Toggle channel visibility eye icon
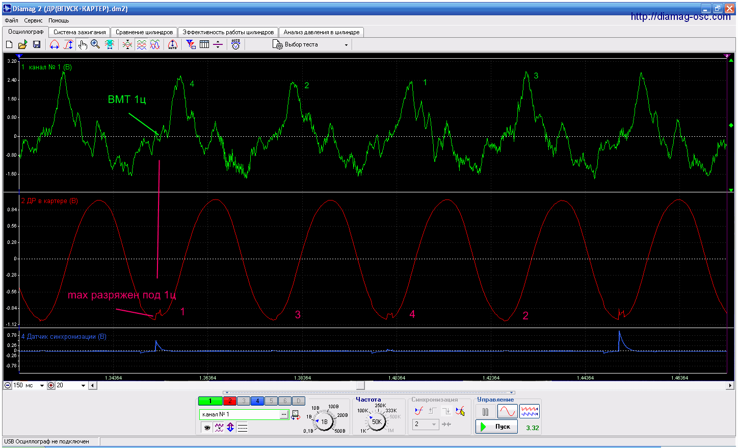 click(x=207, y=428)
